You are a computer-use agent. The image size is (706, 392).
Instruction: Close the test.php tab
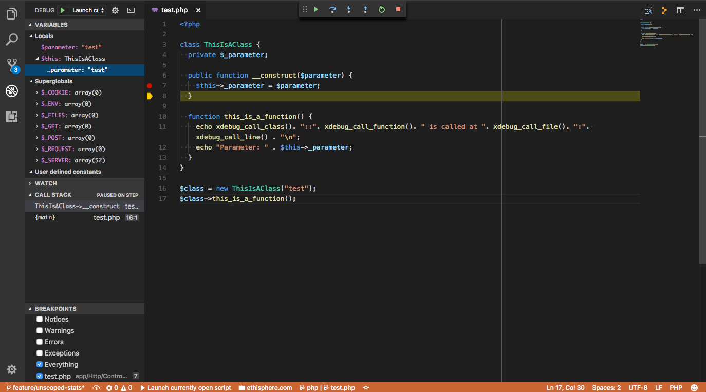198,10
